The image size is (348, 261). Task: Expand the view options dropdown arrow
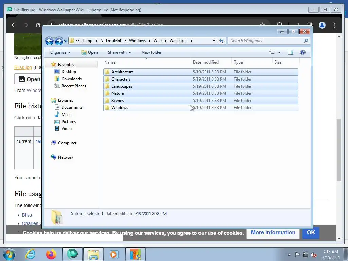click(279, 52)
